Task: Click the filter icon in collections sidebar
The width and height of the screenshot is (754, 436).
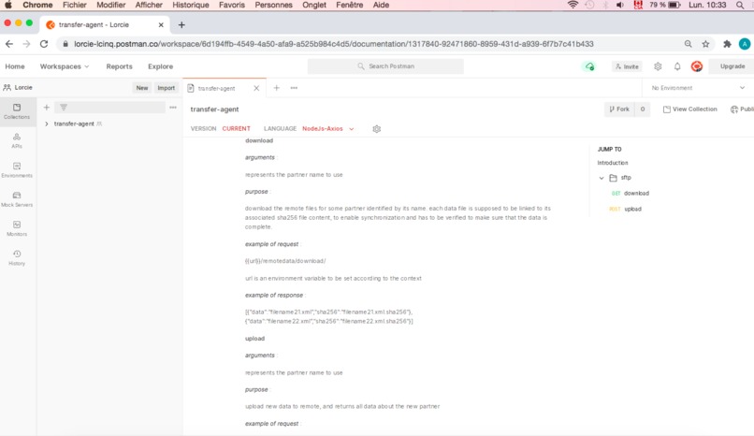Action: [64, 108]
